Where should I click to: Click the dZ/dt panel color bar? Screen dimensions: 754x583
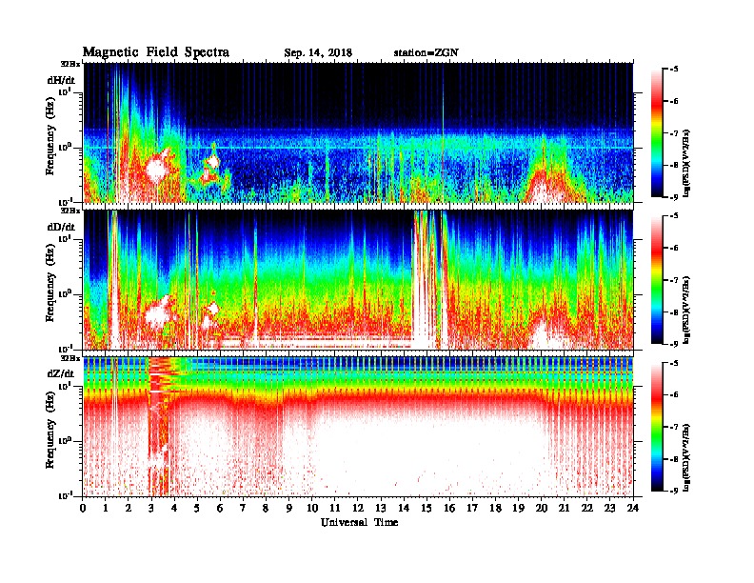[x=657, y=427]
